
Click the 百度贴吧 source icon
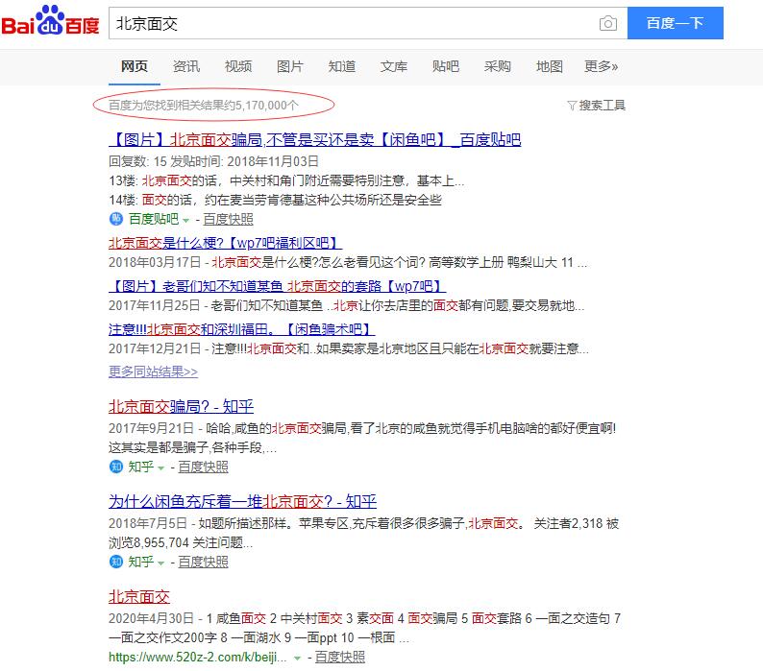tap(116, 219)
